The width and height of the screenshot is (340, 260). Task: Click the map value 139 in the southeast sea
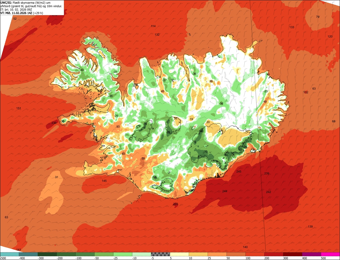tap(310, 227)
